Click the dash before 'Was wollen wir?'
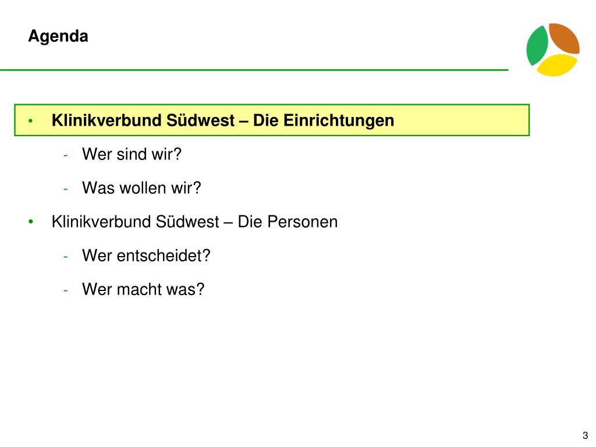 (66, 189)
